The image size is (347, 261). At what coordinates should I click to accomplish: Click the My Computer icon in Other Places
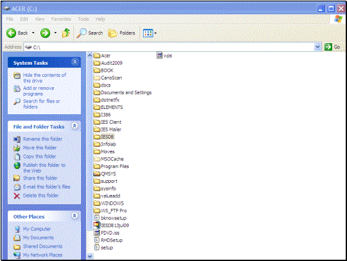click(x=17, y=229)
